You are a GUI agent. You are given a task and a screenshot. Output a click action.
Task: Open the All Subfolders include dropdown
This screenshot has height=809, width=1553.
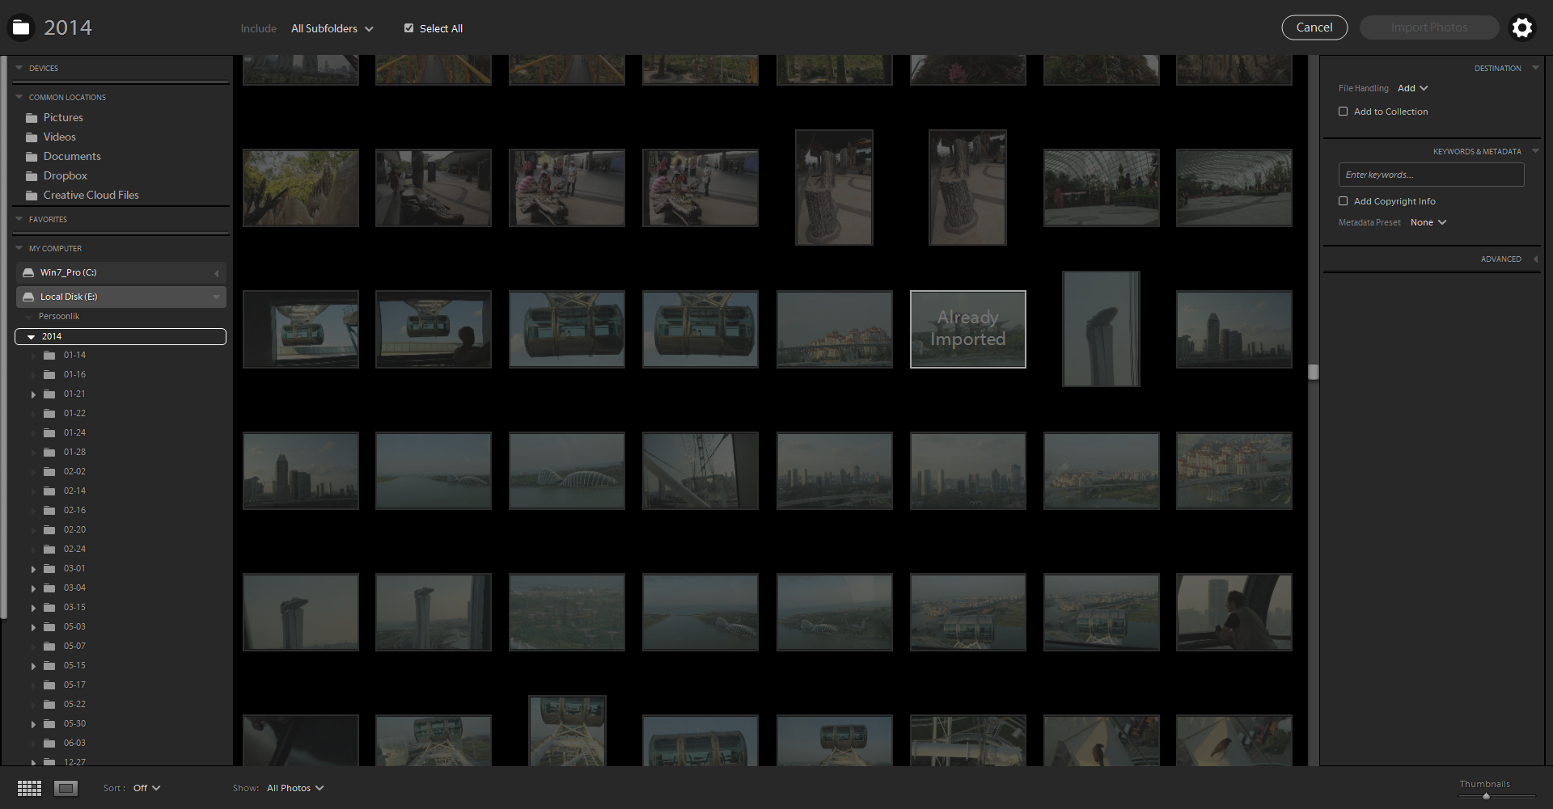tap(332, 28)
